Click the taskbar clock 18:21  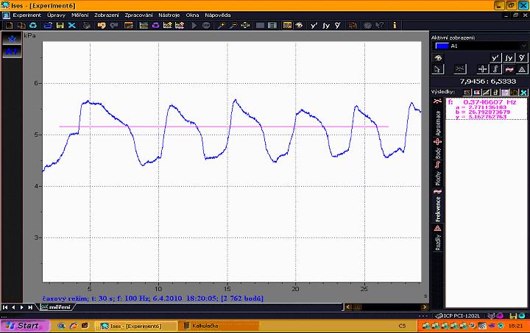(x=515, y=326)
